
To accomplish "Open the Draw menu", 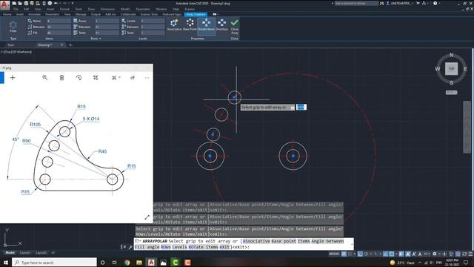I will tap(91, 9).
